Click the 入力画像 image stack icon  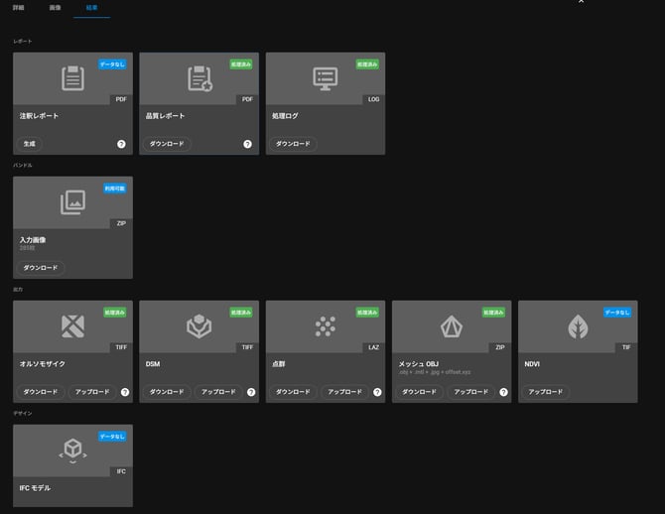72,202
